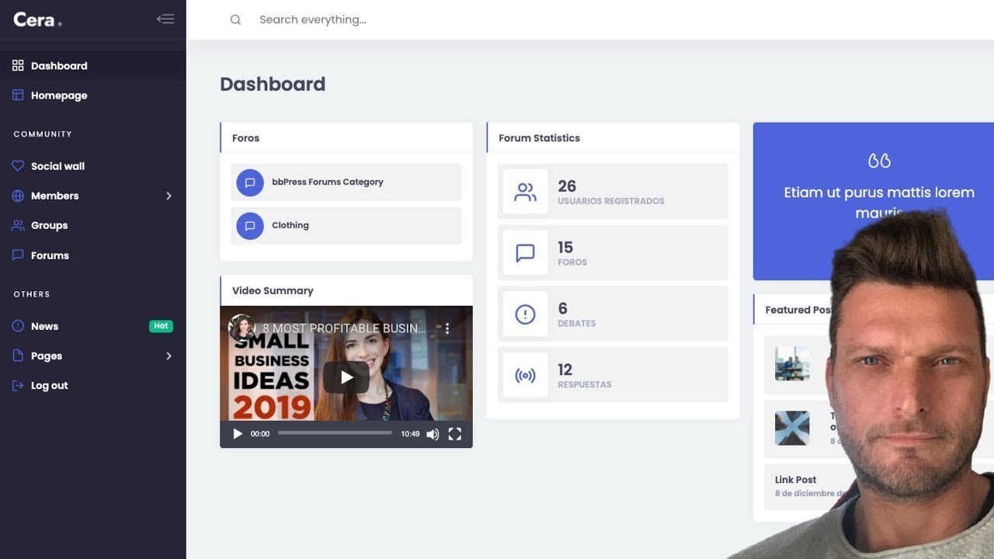The width and height of the screenshot is (994, 559).
Task: Open the Dashboard menu item
Action: pyautogui.click(x=59, y=66)
